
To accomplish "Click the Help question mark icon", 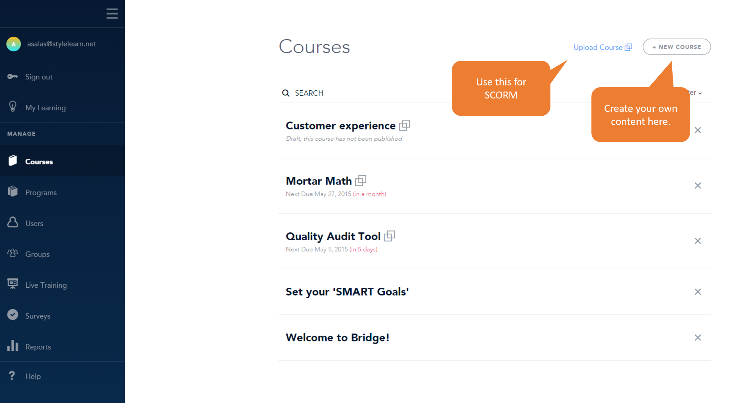I will pos(12,376).
